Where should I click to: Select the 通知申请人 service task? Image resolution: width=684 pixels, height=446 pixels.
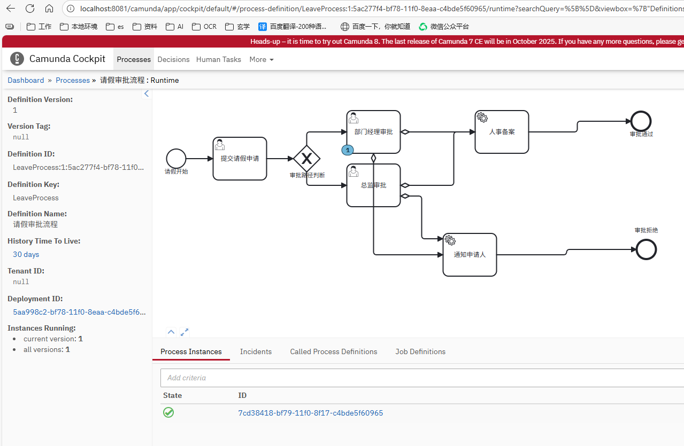(470, 255)
